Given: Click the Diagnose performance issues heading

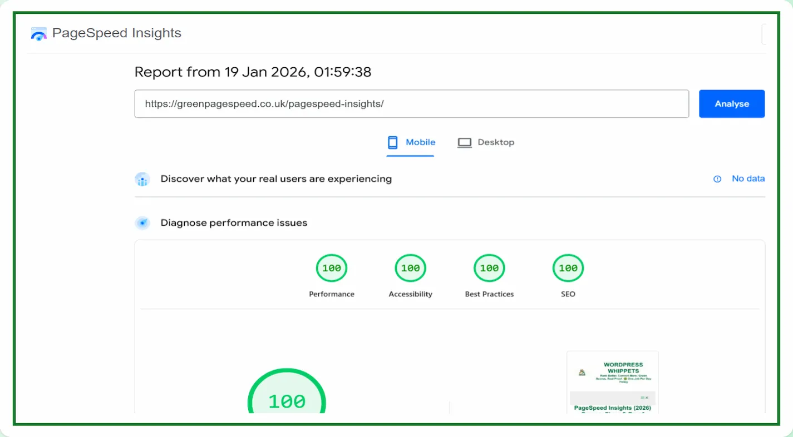Looking at the screenshot, I should (234, 223).
